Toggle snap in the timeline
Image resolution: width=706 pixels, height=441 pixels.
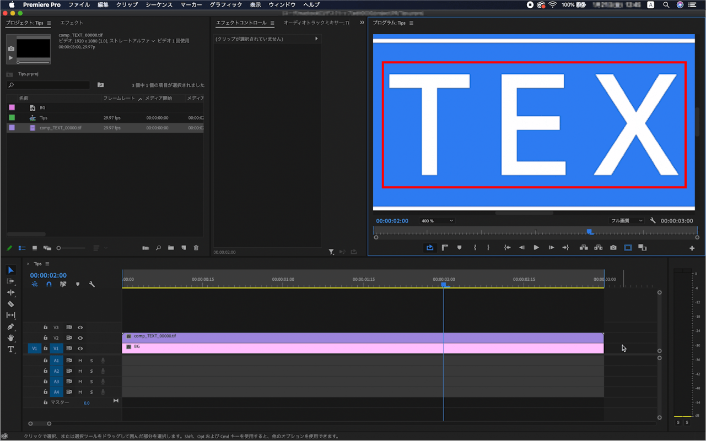[49, 285]
